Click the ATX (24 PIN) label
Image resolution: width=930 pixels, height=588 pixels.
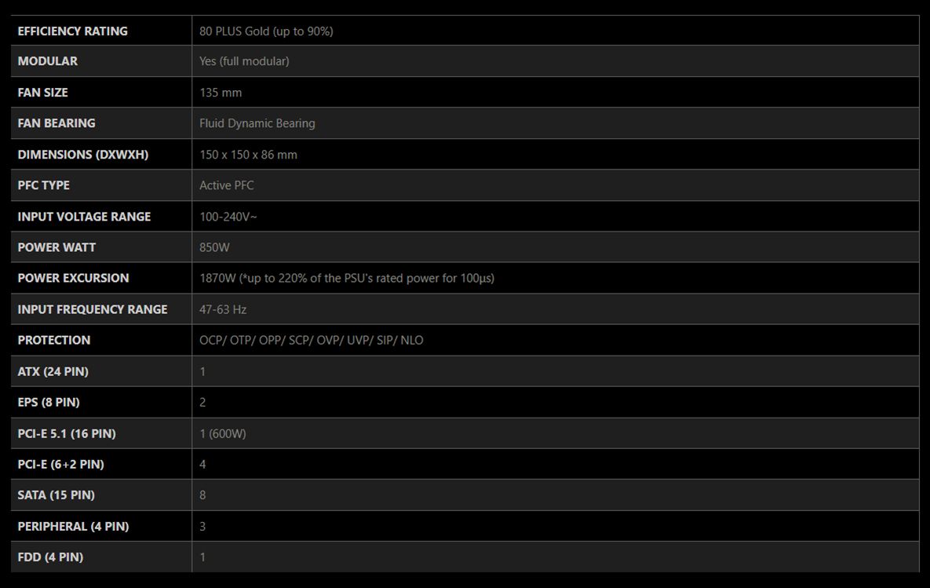(53, 372)
